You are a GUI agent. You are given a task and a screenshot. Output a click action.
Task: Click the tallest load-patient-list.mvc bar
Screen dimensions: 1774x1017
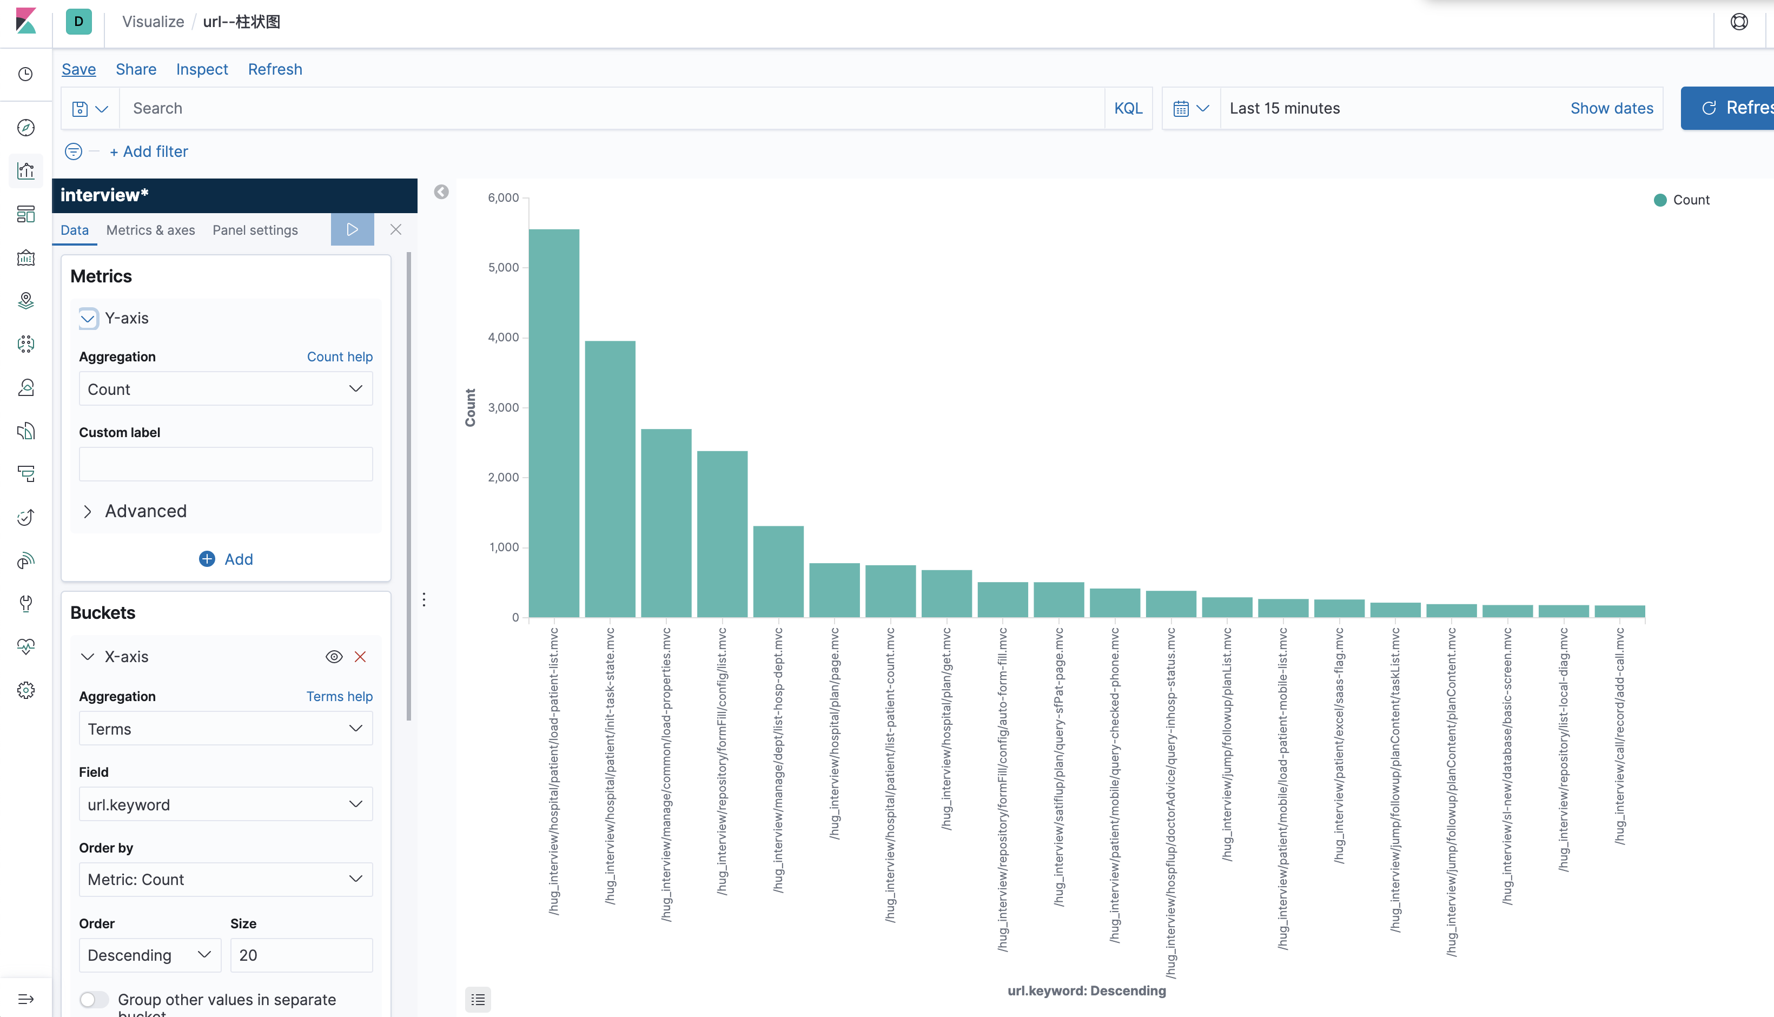pyautogui.click(x=554, y=423)
